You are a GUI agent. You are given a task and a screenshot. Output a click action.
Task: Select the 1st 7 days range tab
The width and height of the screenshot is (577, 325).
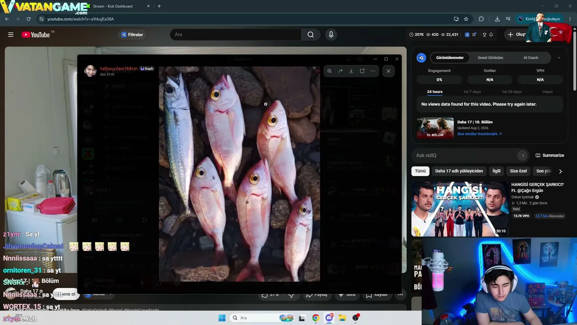(472, 92)
